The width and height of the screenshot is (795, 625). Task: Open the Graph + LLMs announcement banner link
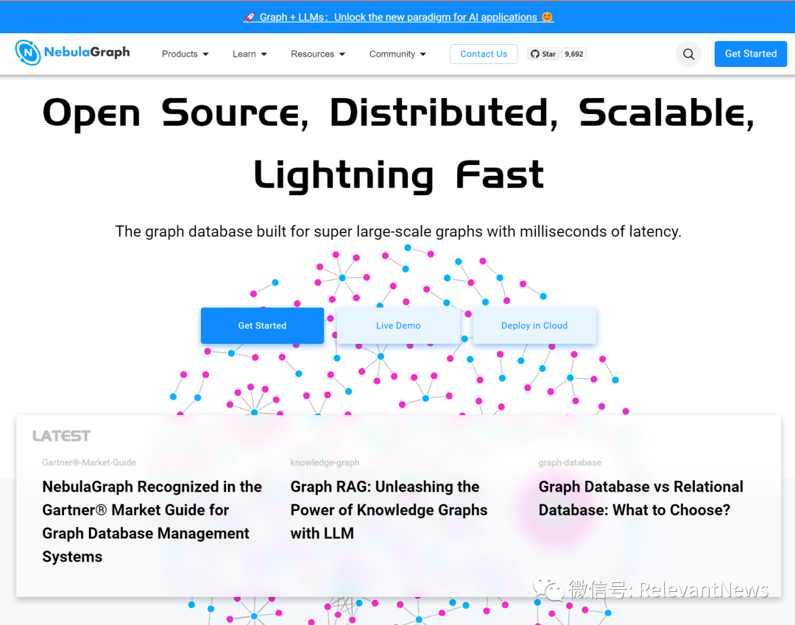(x=398, y=17)
